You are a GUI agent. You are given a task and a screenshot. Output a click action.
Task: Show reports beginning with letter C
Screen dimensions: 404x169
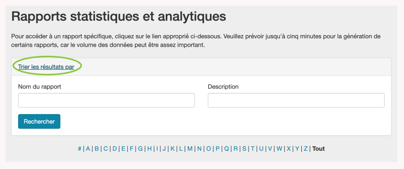coord(105,148)
